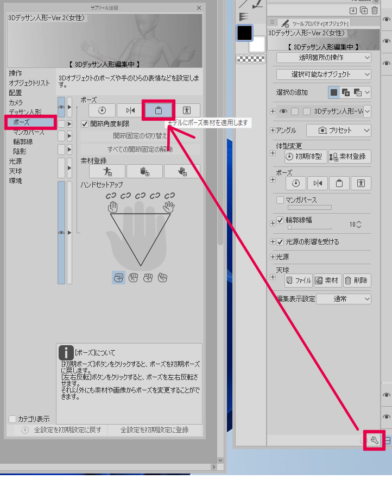Click duplicate sub tool icon at top

(364, 10)
